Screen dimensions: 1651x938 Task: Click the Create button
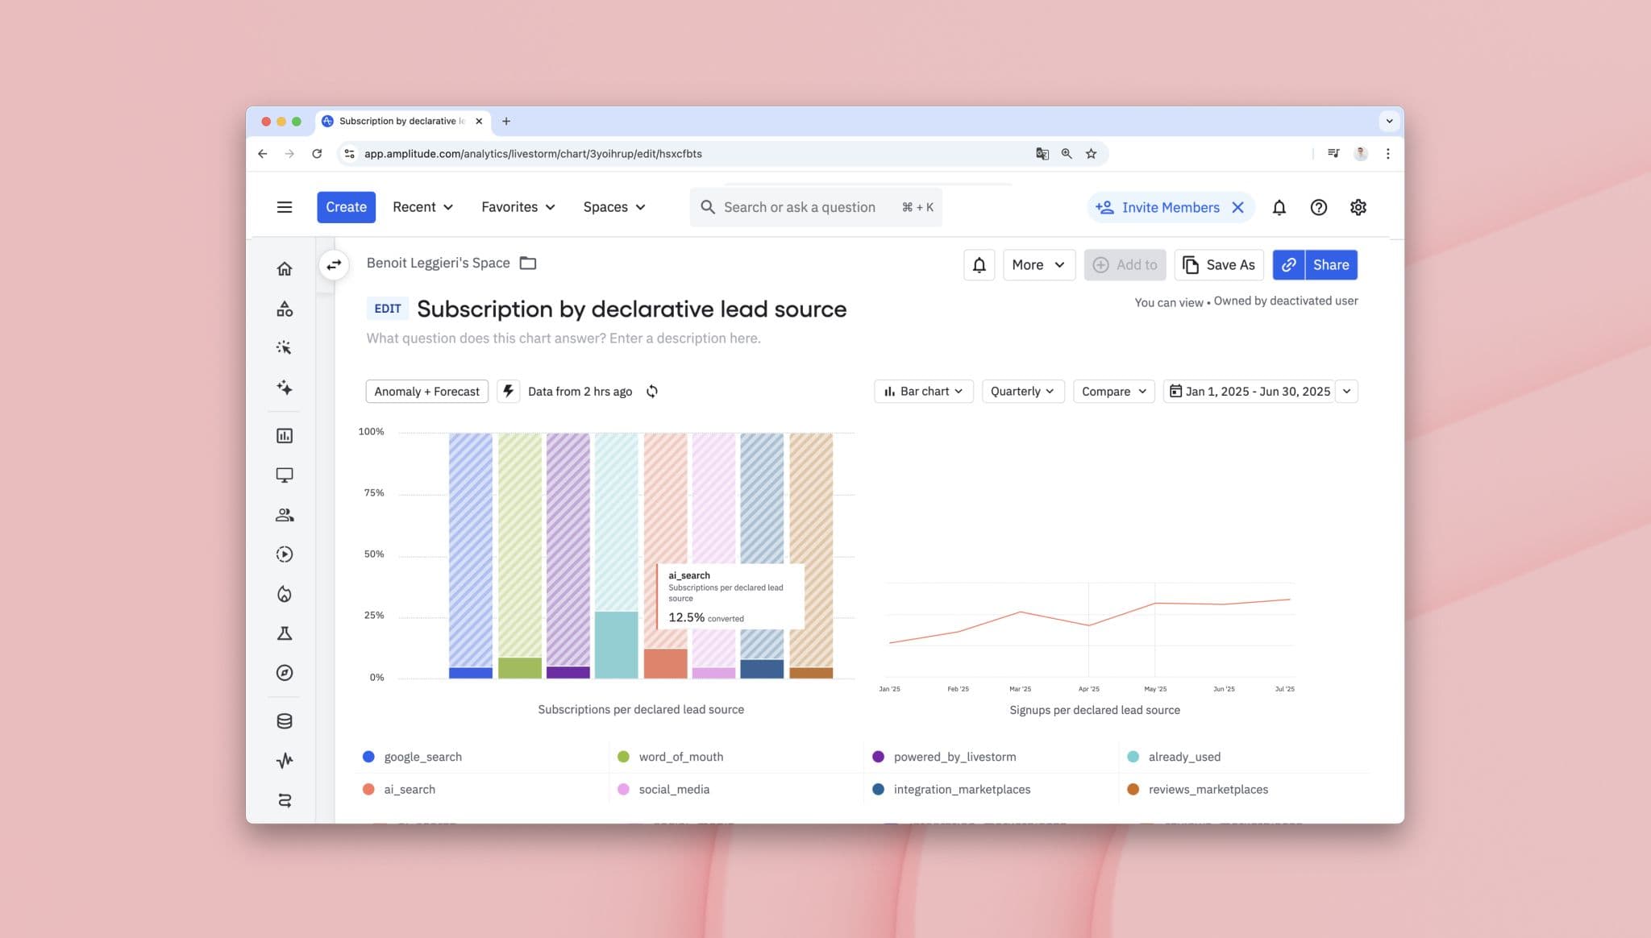point(346,207)
